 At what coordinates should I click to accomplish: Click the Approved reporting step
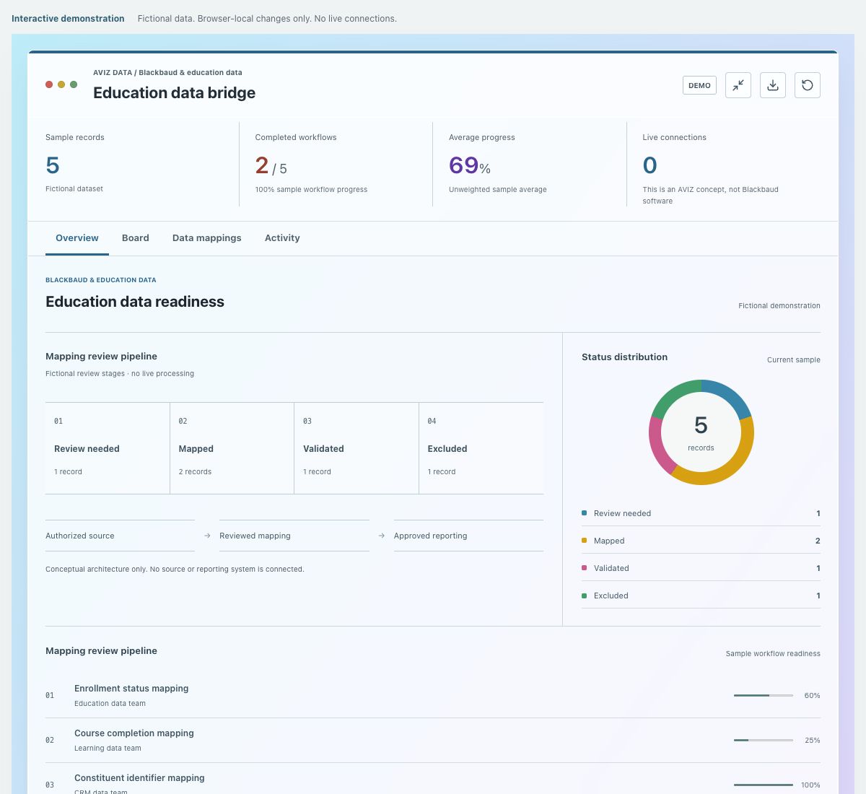click(468, 536)
